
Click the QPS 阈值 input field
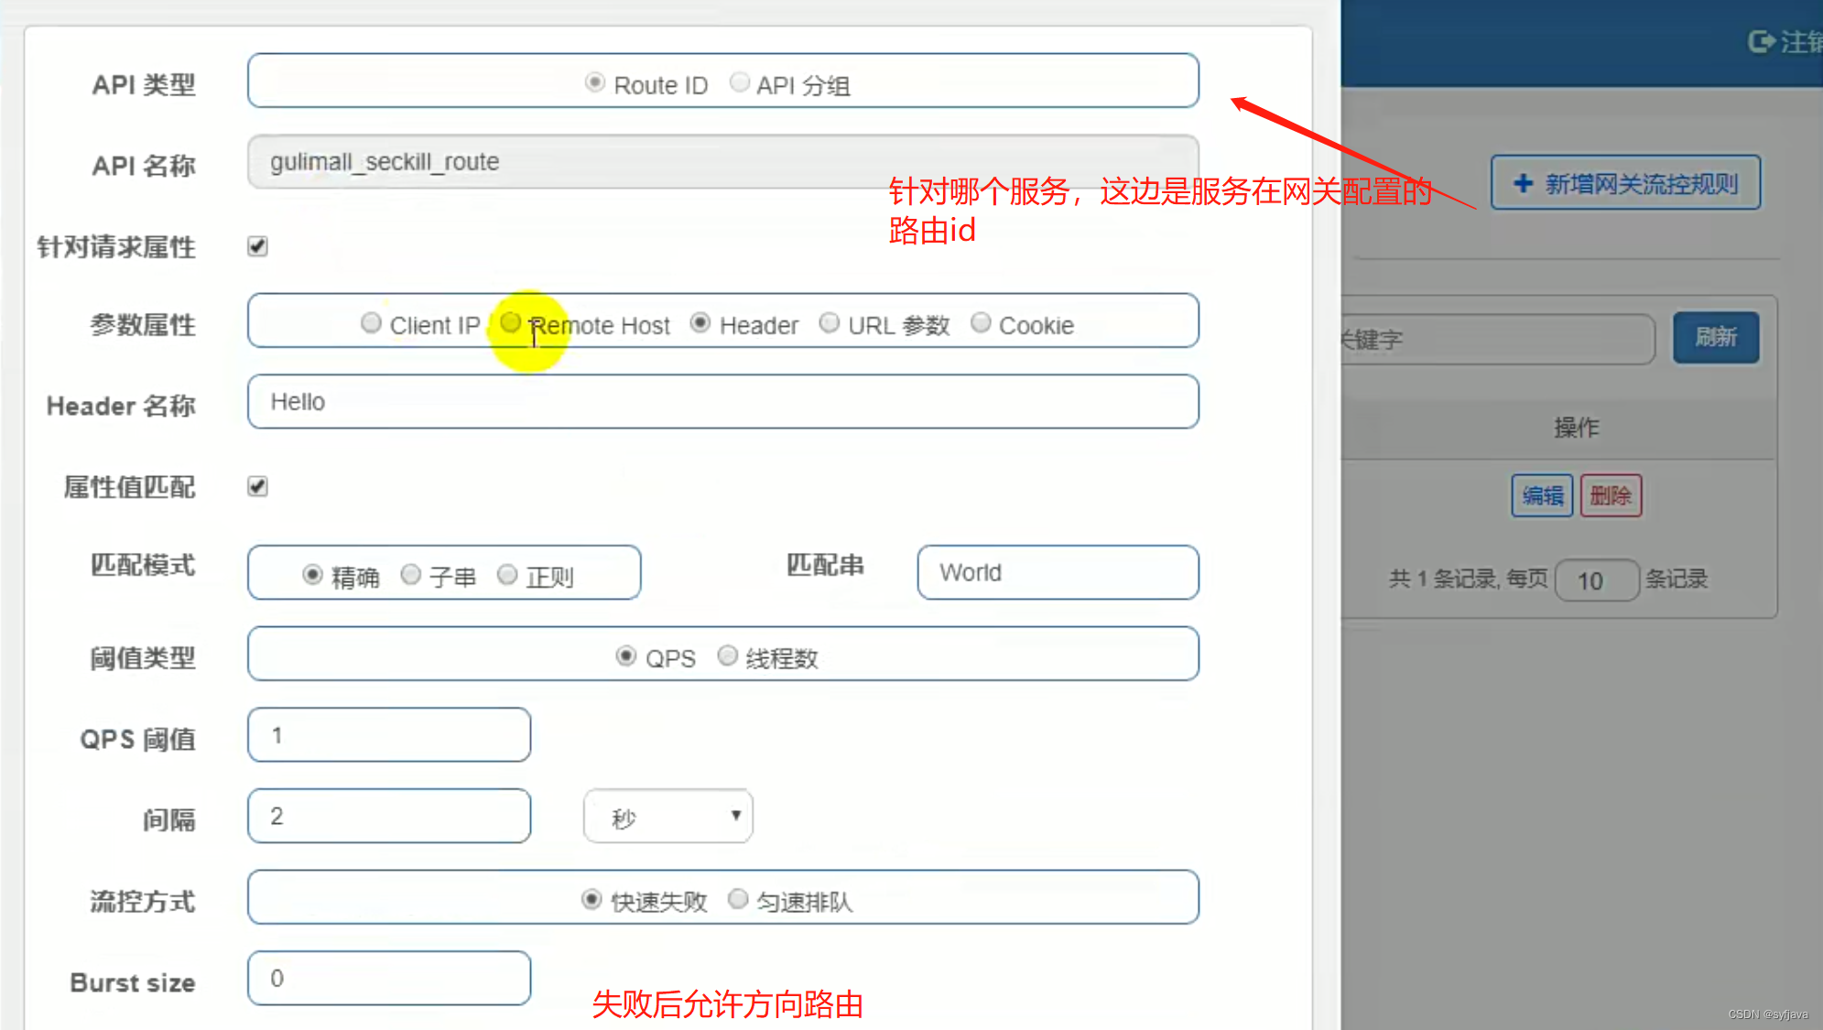coord(389,735)
